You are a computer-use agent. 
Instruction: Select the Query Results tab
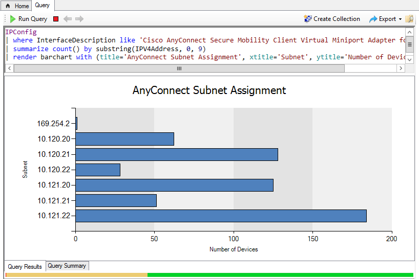click(25, 266)
